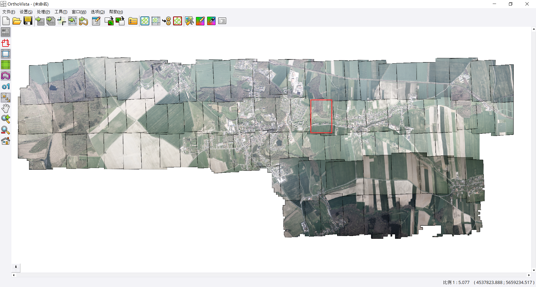Toggle the 'o1' image labels display

6,87
